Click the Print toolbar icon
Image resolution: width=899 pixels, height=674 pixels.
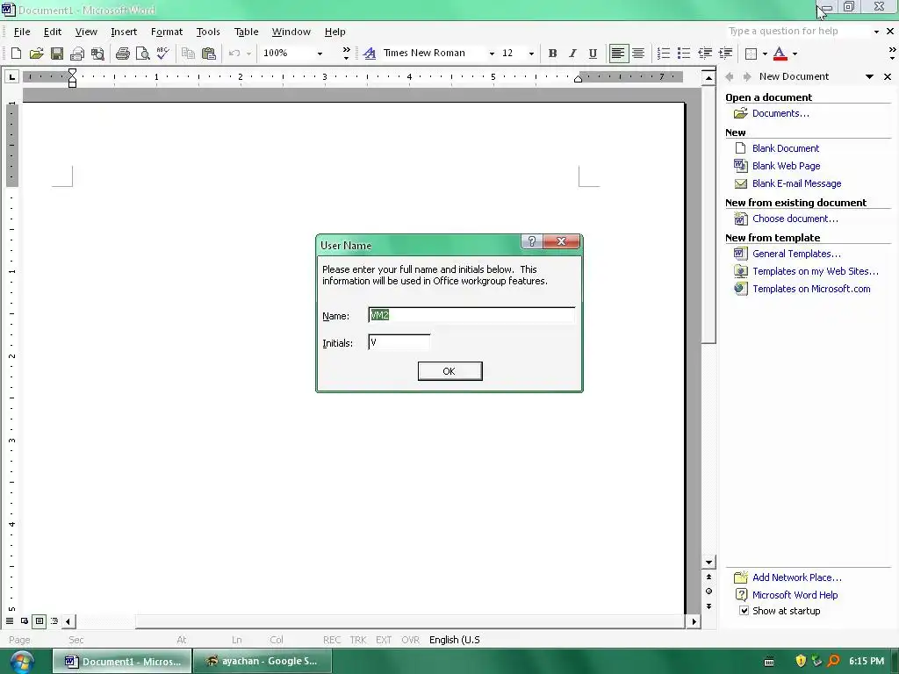click(x=122, y=54)
